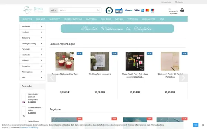This screenshot has width=207, height=129.
Task: Show next recommended products with right arrow
Action: pyautogui.click(x=183, y=78)
